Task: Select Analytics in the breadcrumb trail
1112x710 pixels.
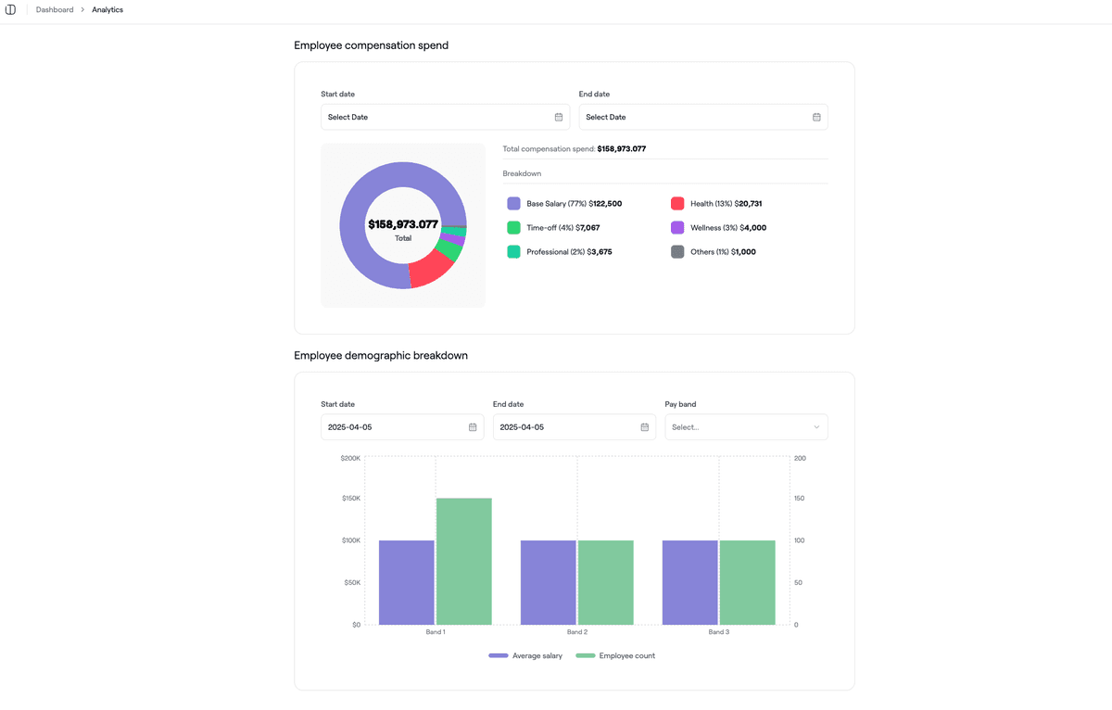Action: [107, 9]
